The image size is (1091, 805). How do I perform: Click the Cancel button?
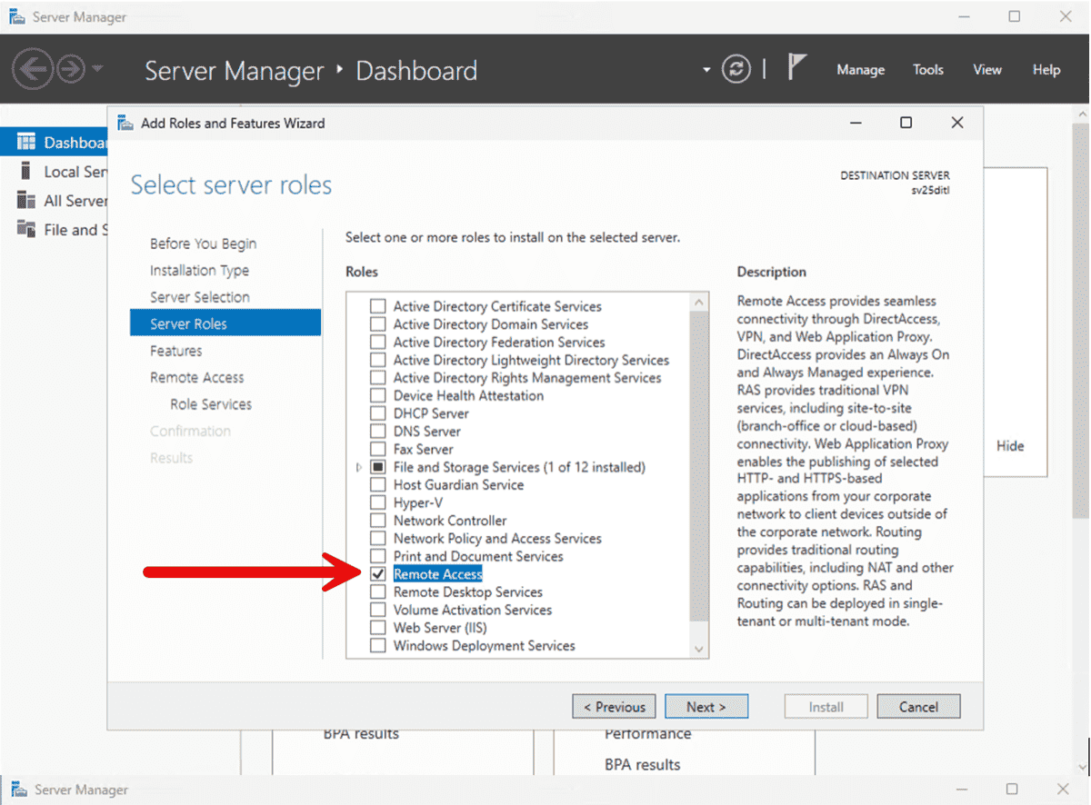pyautogui.click(x=918, y=707)
